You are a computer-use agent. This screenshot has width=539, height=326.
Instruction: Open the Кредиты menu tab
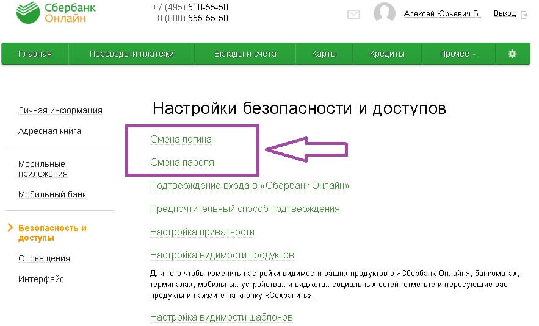click(387, 54)
